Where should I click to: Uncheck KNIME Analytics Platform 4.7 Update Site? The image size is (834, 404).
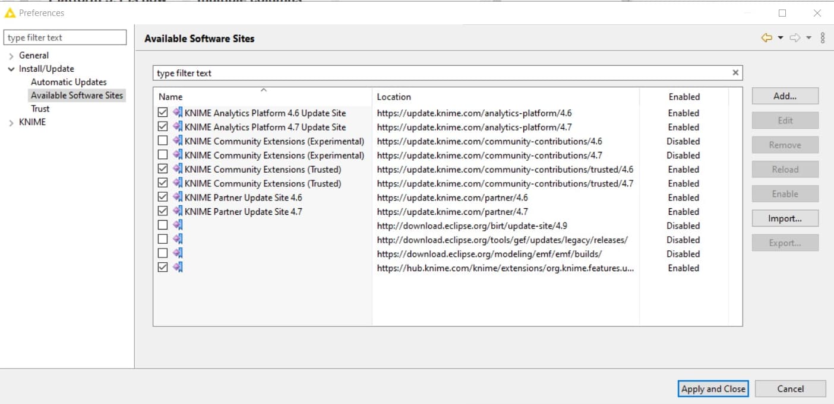pyautogui.click(x=163, y=127)
